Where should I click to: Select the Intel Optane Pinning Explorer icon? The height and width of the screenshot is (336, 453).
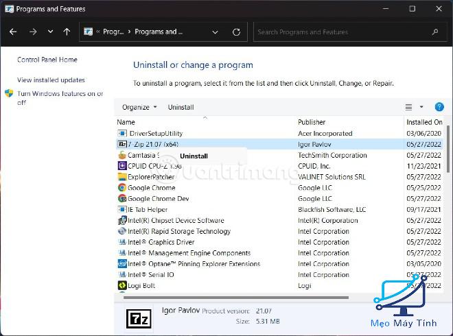coord(122,264)
